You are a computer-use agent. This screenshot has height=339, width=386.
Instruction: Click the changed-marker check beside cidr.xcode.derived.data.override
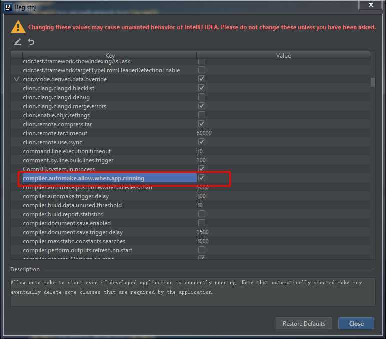coord(17,79)
